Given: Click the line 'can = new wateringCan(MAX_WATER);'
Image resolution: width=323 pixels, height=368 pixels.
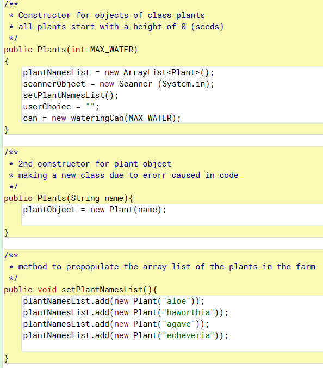Looking at the screenshot, I should [102, 118].
